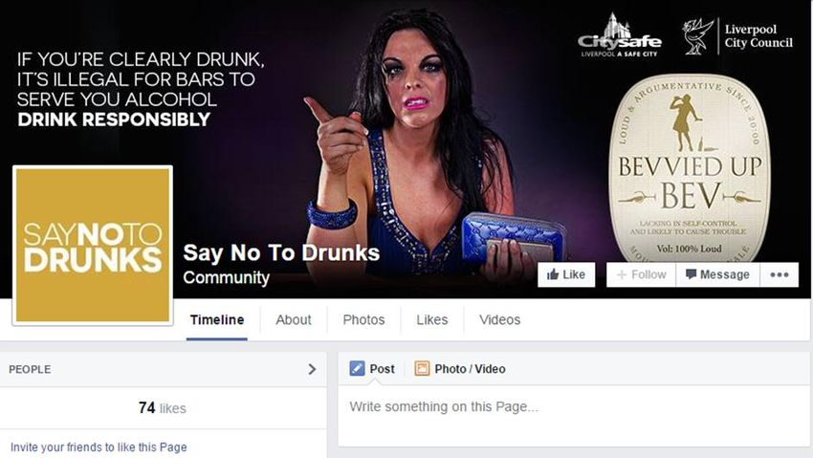Click the Liverpool City Council liver bird logo
This screenshot has width=813, height=458.
tap(698, 36)
